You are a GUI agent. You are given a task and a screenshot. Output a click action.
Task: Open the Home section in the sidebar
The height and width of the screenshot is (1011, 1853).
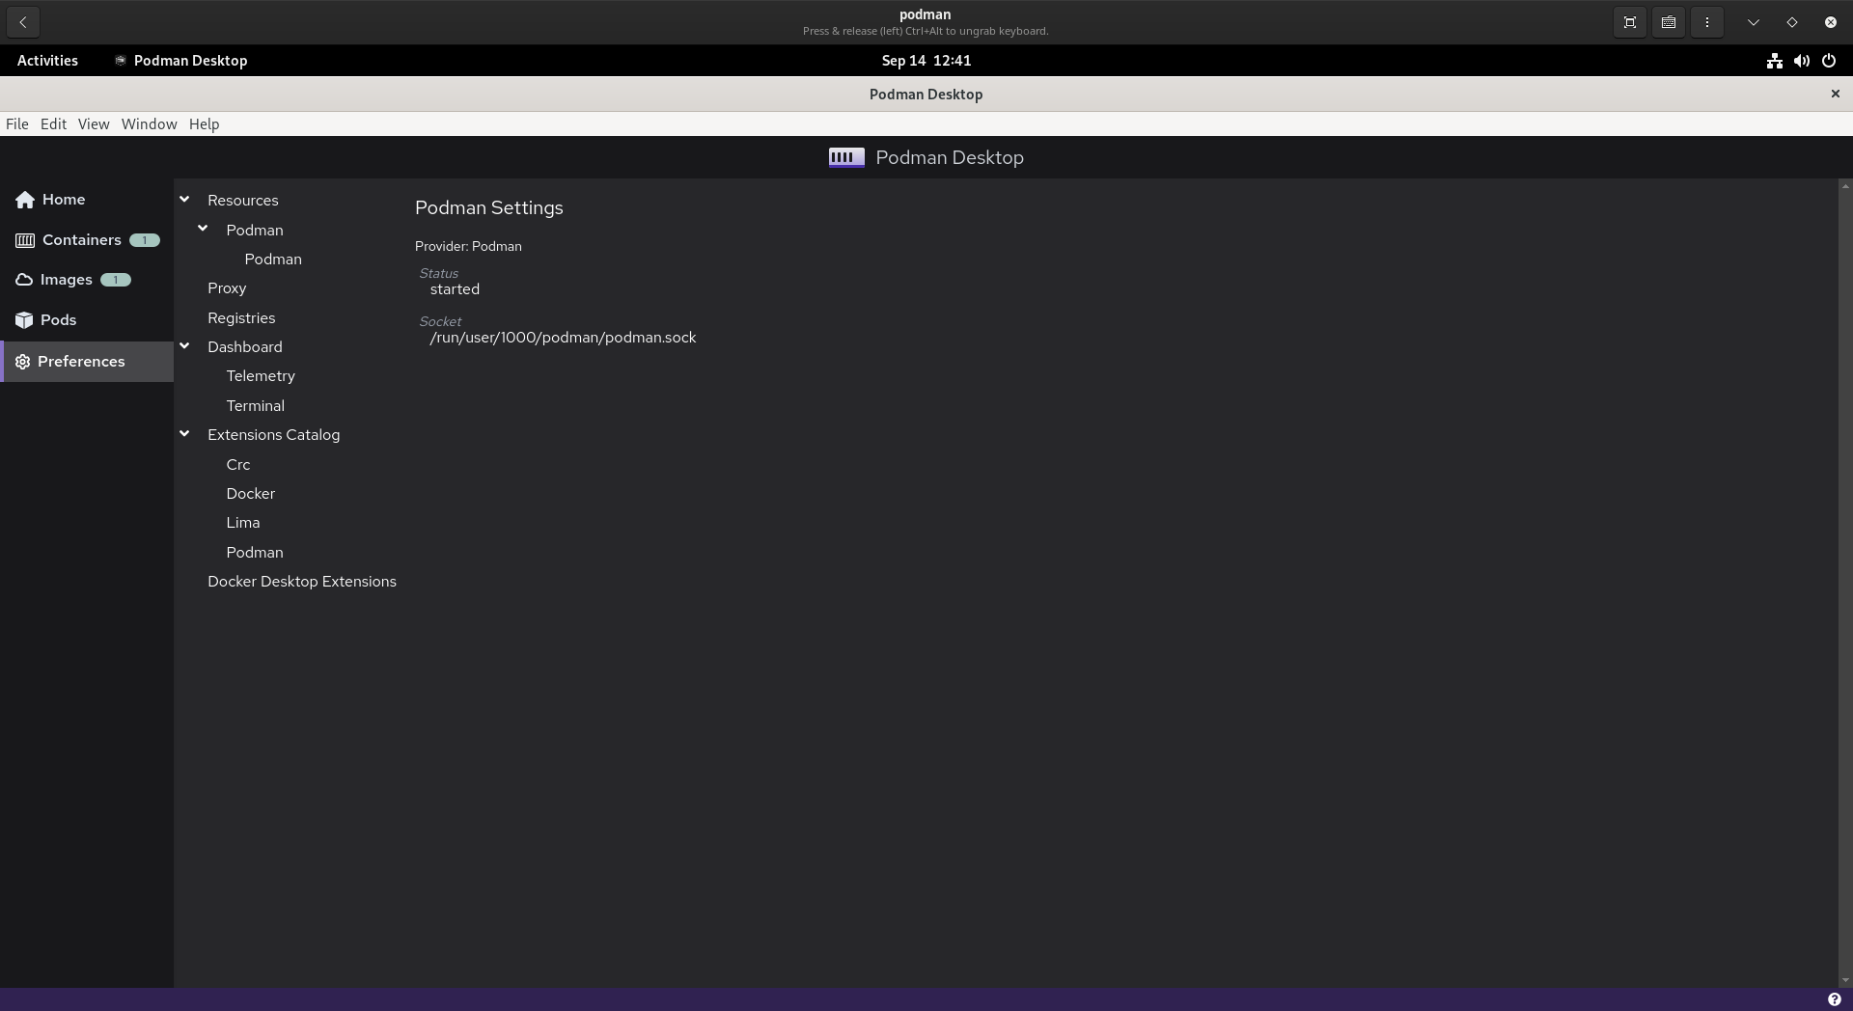tap(64, 199)
